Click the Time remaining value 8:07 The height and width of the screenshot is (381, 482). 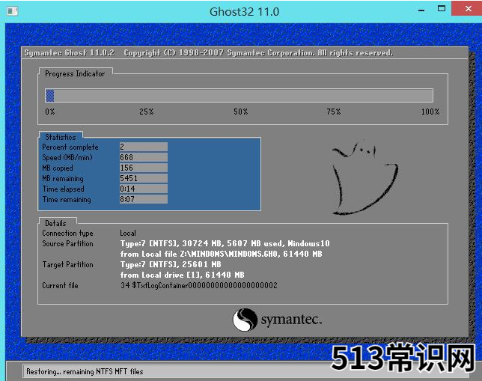click(x=144, y=199)
